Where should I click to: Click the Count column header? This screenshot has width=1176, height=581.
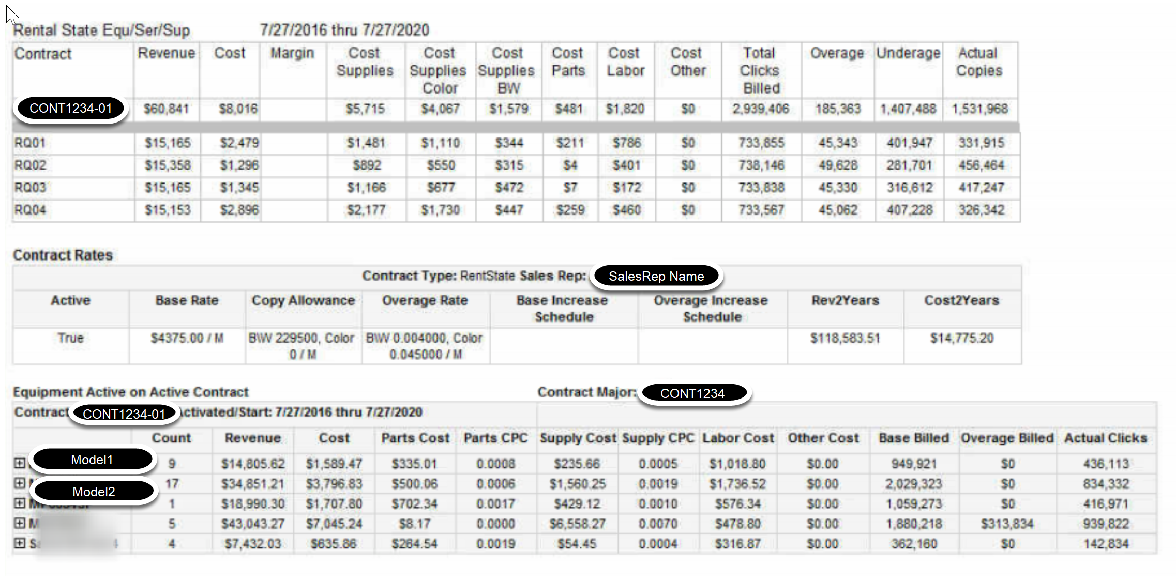click(x=171, y=438)
